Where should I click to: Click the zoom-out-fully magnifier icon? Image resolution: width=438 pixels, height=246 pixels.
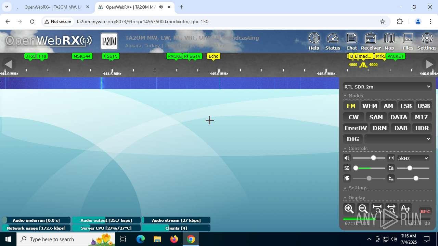391,209
